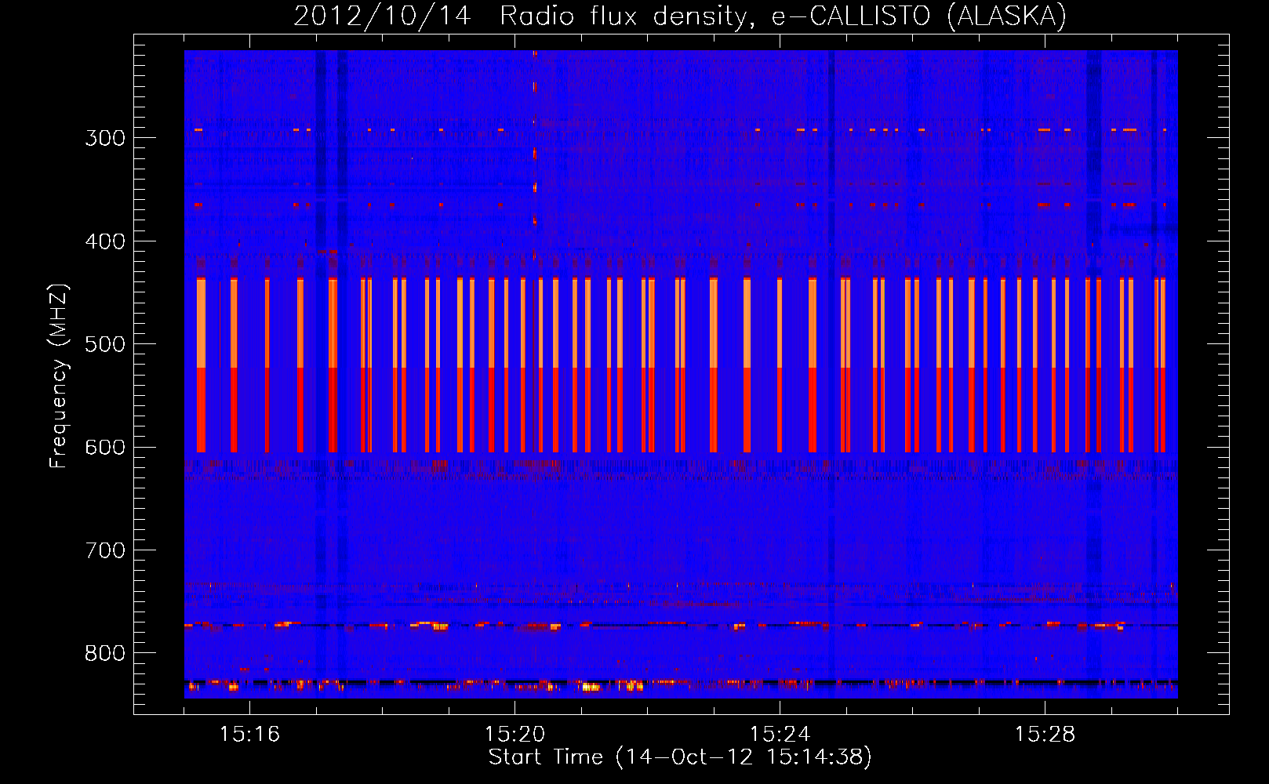
Task: Click the "Start Time (14-Oct-12 15:14:38)" label
Action: point(680,757)
